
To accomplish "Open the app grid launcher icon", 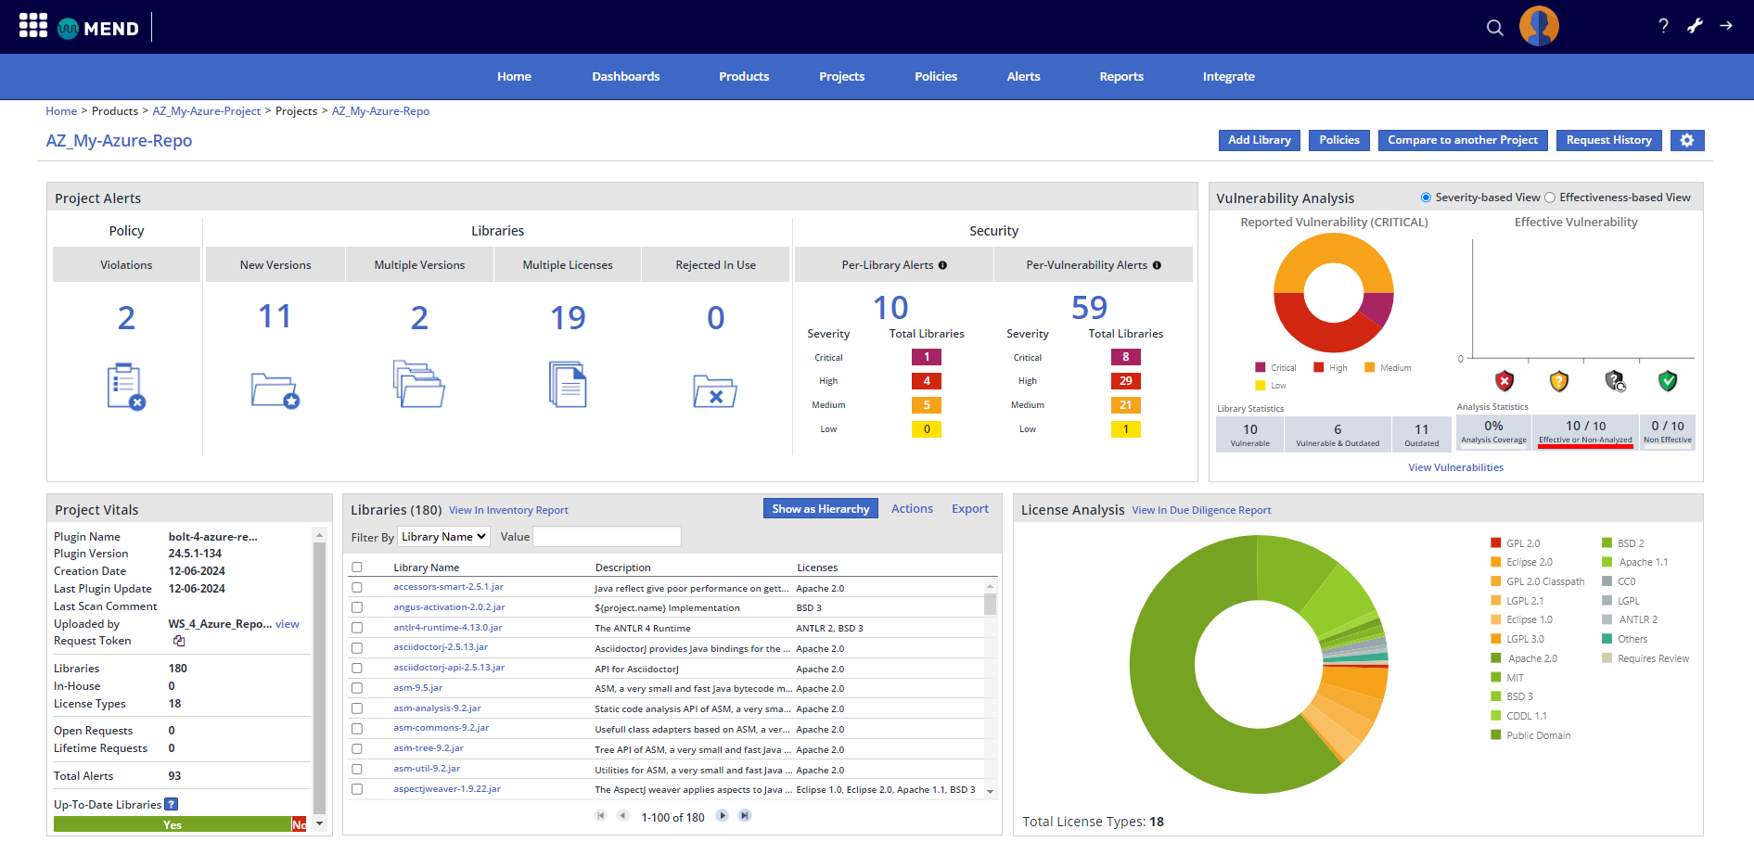I will tap(33, 26).
